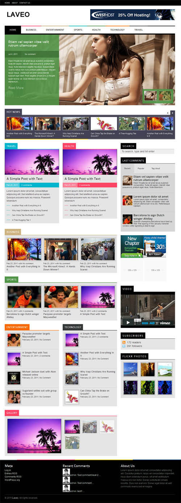The image size is (181, 503).
Task: Switch to the Tag cloud tab
Action: pos(156,168)
